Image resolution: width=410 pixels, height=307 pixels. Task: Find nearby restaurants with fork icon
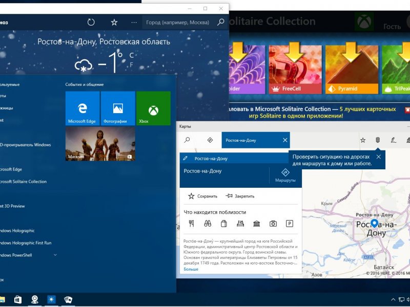191,224
